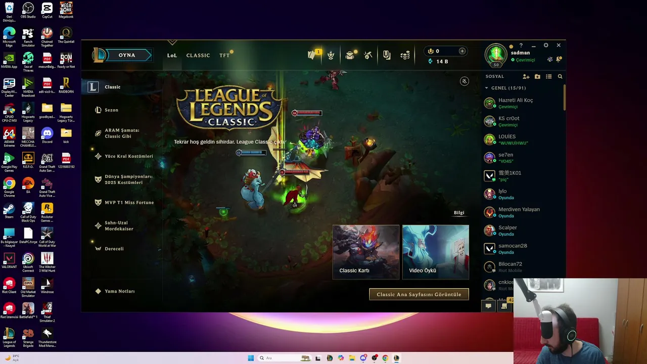Click the taskbar search box Ara
Screen dimensions: 647x364
tap(285, 358)
